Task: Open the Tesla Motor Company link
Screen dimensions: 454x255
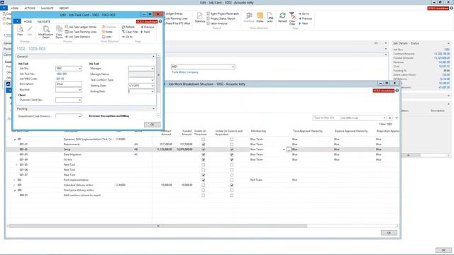Action: 185,72
